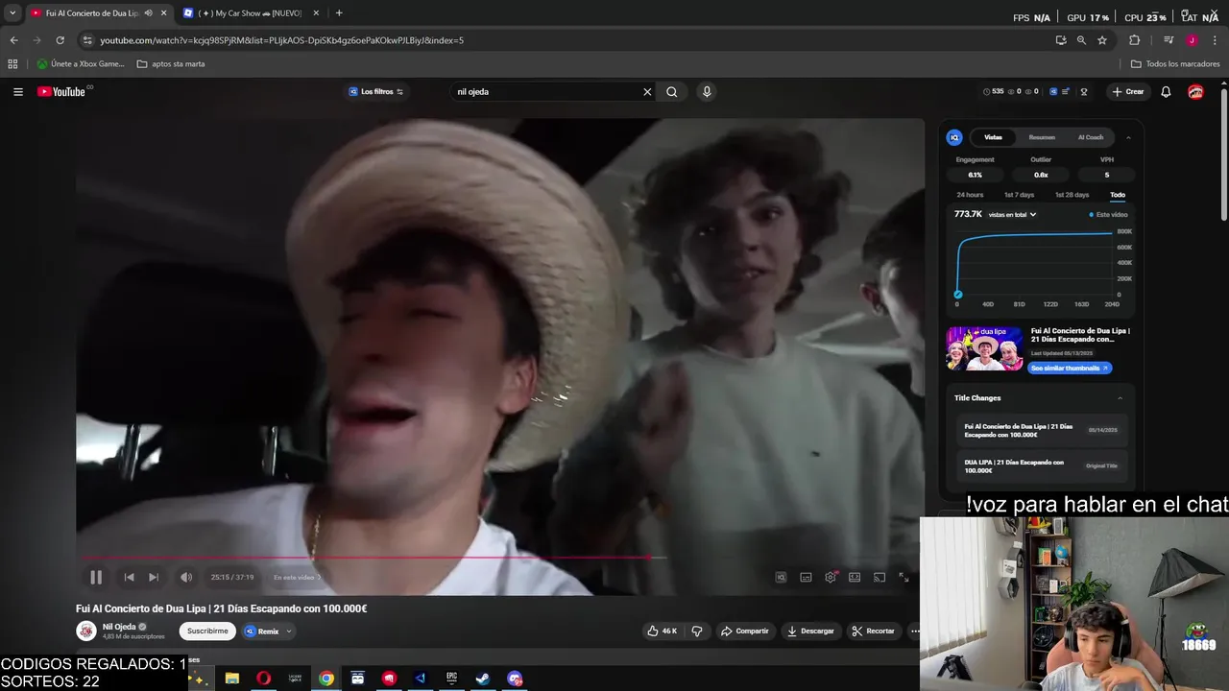Subscribe with the Suscribirme button

[207, 631]
